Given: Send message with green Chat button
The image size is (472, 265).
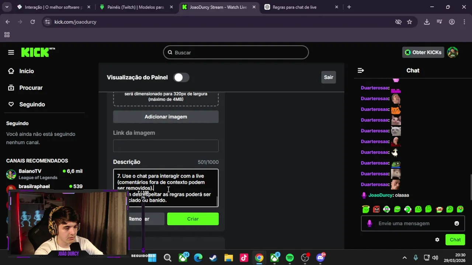Looking at the screenshot, I should click(455, 240).
